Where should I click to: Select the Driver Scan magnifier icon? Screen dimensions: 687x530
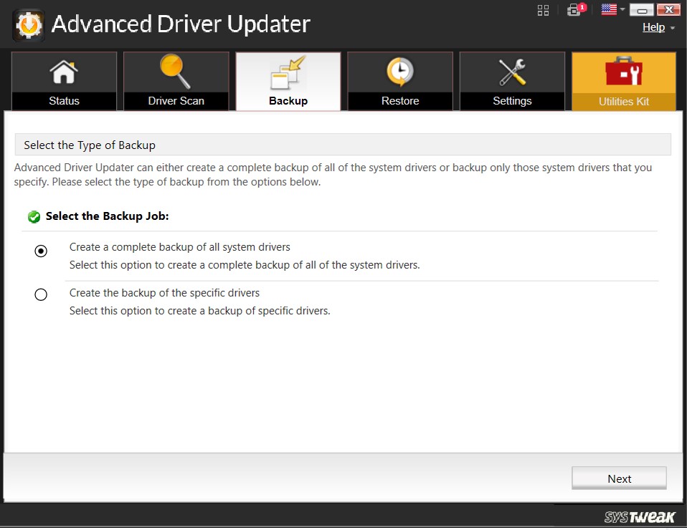[x=175, y=71]
